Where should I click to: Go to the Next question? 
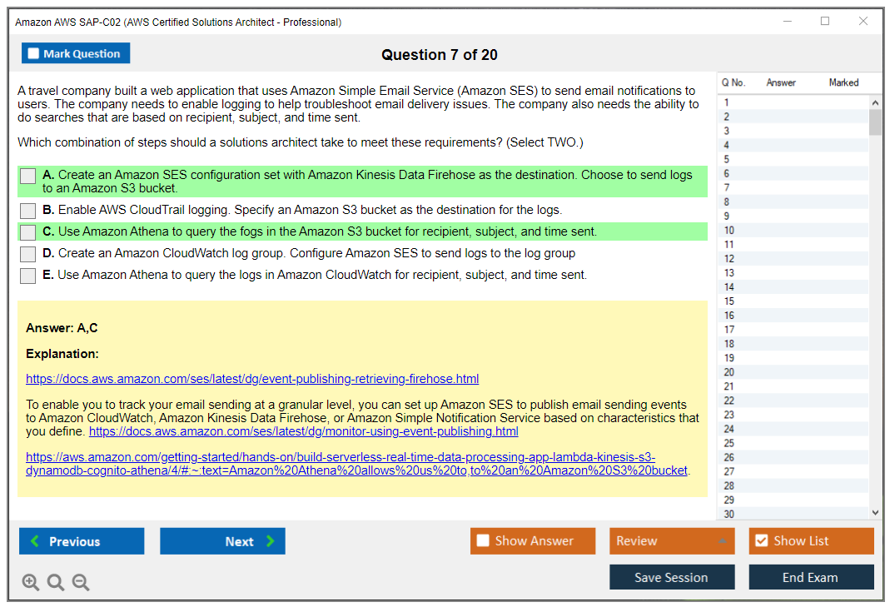point(222,541)
